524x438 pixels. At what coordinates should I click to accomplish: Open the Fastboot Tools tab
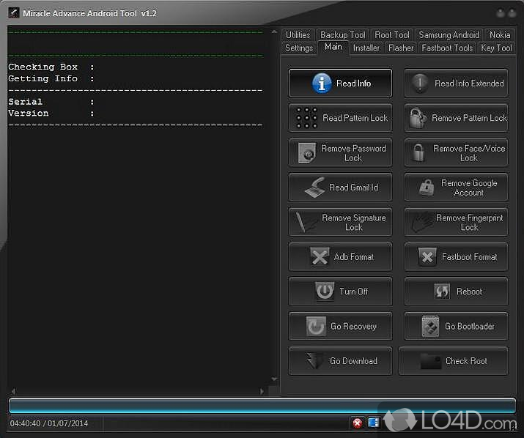point(447,48)
